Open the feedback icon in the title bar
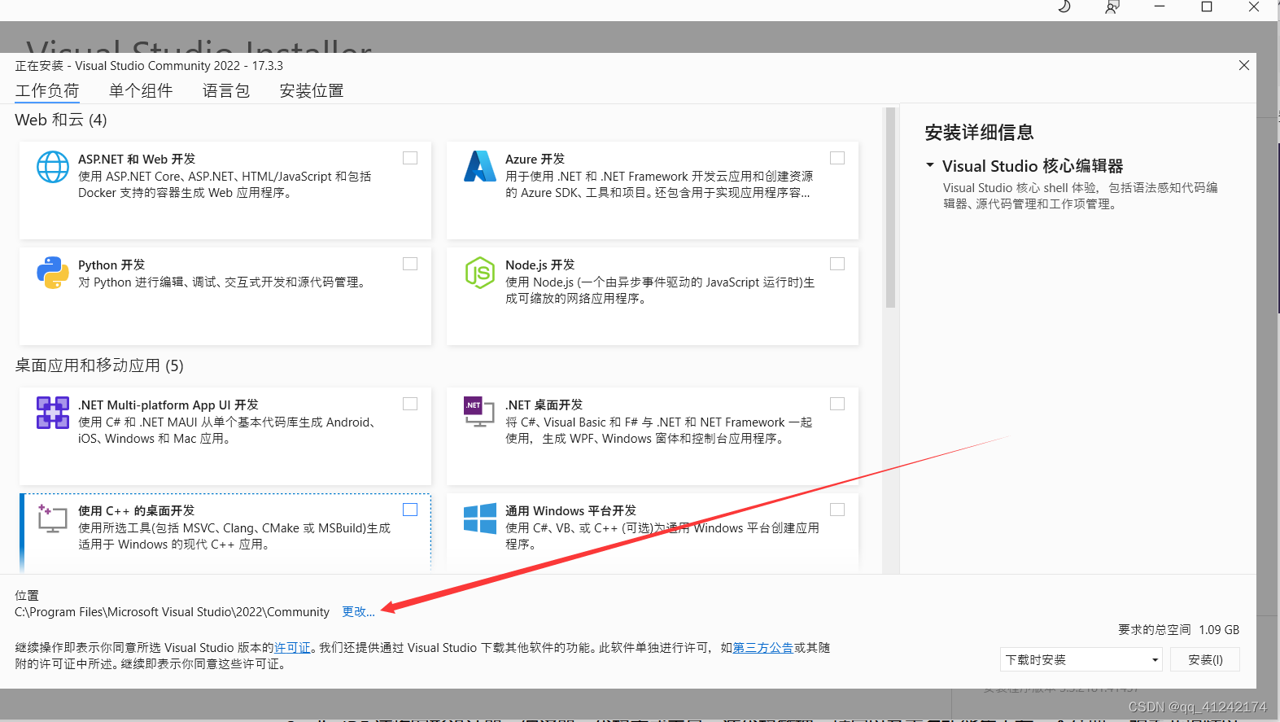The image size is (1280, 722). [1112, 7]
